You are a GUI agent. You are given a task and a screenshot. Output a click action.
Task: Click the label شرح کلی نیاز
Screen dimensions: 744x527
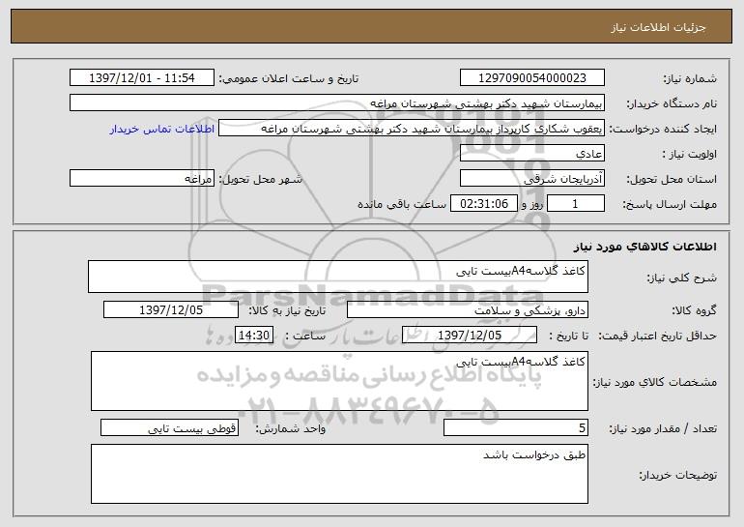click(x=682, y=278)
